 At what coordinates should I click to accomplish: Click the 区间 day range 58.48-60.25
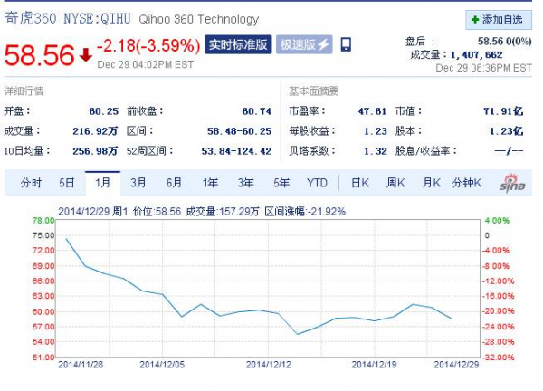[239, 131]
